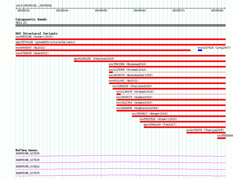Click ruler position 39045040
233x179 pixels.
click(x=62, y=10)
